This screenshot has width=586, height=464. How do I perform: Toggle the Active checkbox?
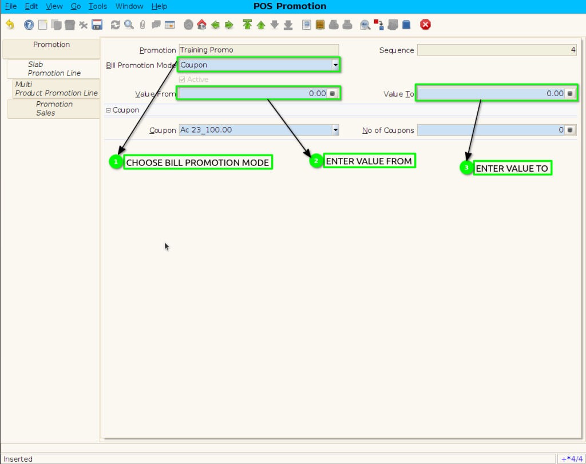click(x=182, y=79)
